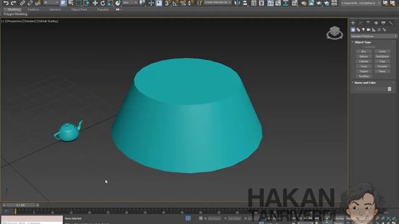
Task: Click the Cylinder primitive button
Action: pos(363,62)
